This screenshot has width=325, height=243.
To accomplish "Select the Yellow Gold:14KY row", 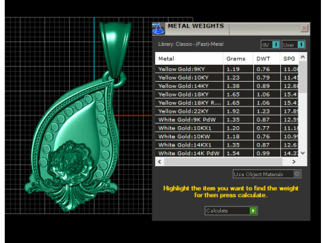I will (227, 86).
